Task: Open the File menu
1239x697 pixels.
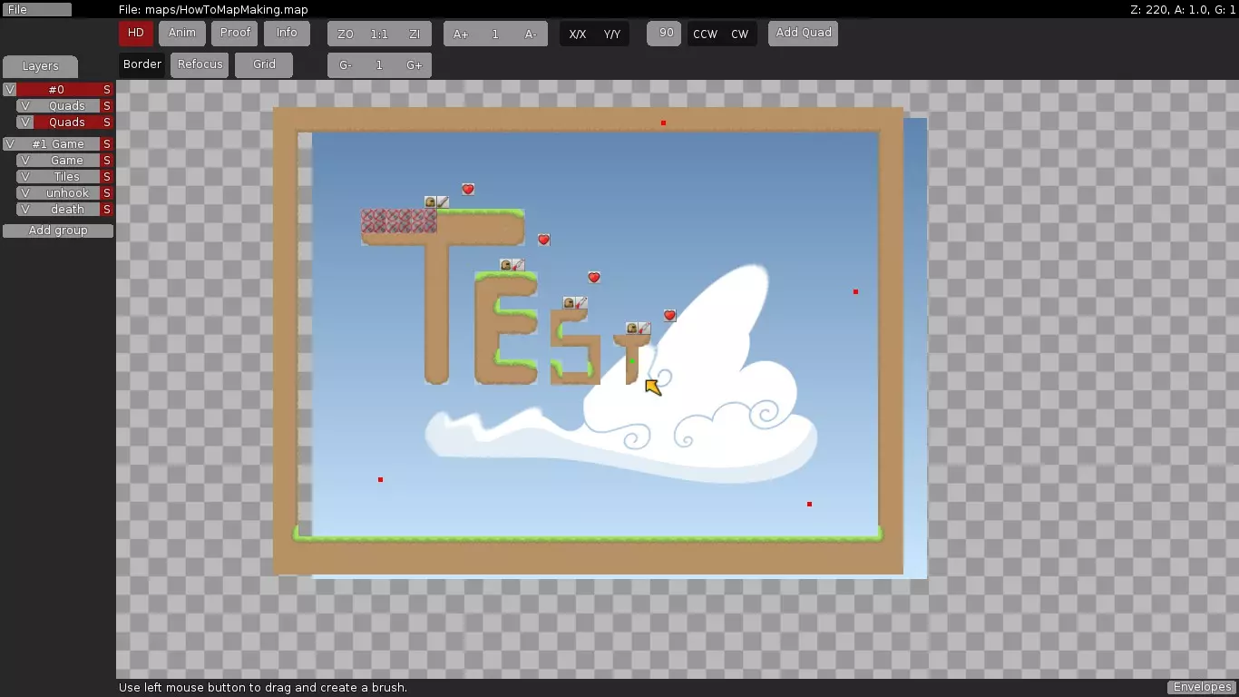Action: [x=36, y=9]
